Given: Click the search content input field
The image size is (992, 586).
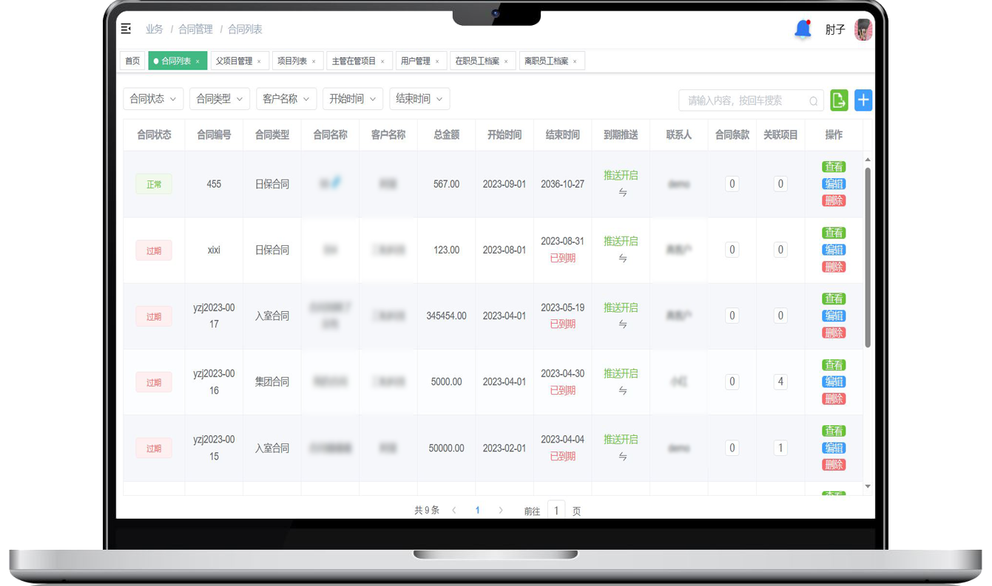Looking at the screenshot, I should 743,100.
